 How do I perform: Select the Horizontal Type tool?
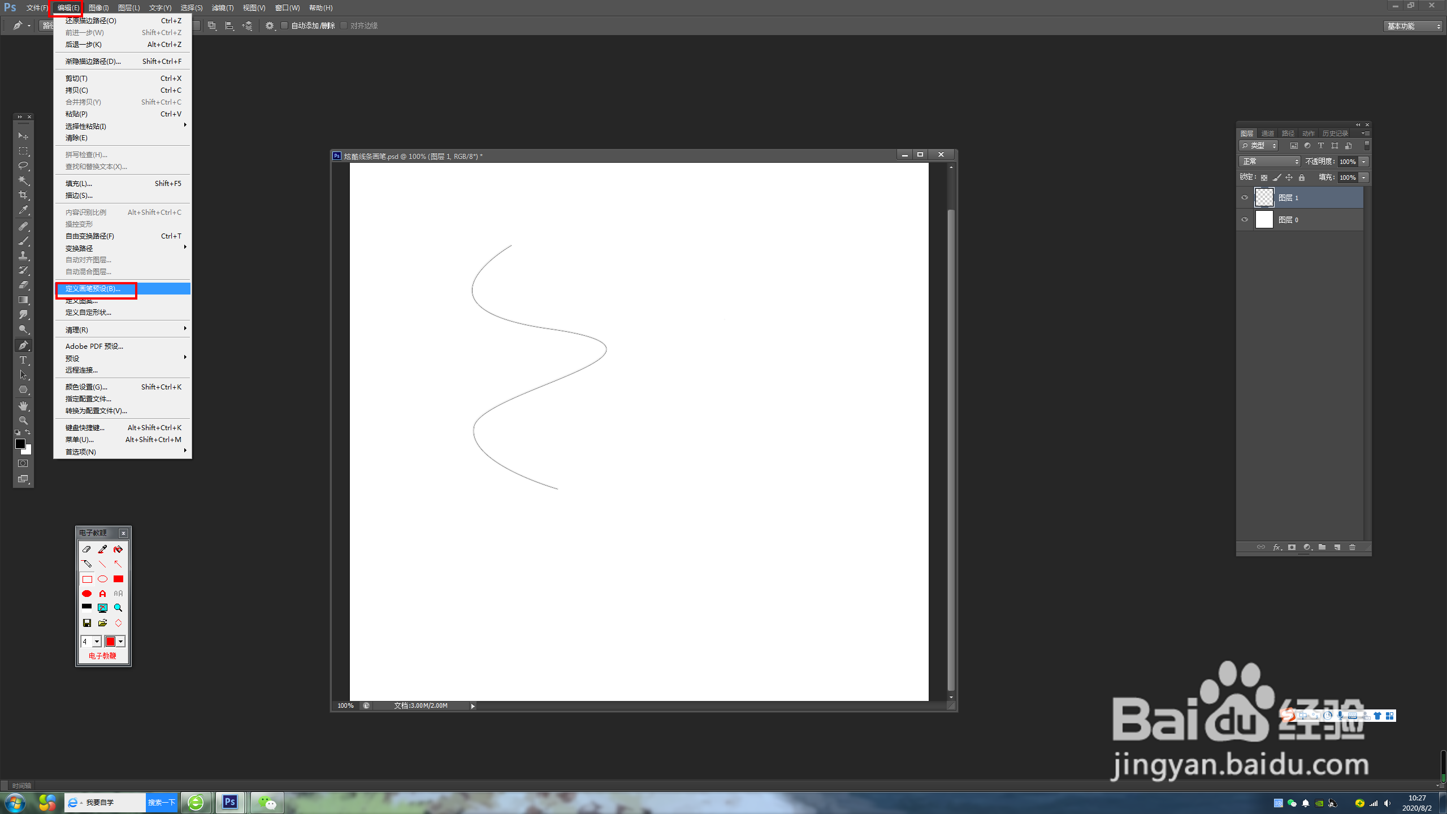click(x=23, y=360)
